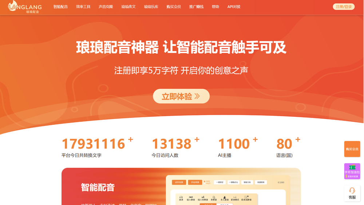Click the 13138 visitor count
Image resolution: width=364 pixels, height=205 pixels.
coord(171,144)
